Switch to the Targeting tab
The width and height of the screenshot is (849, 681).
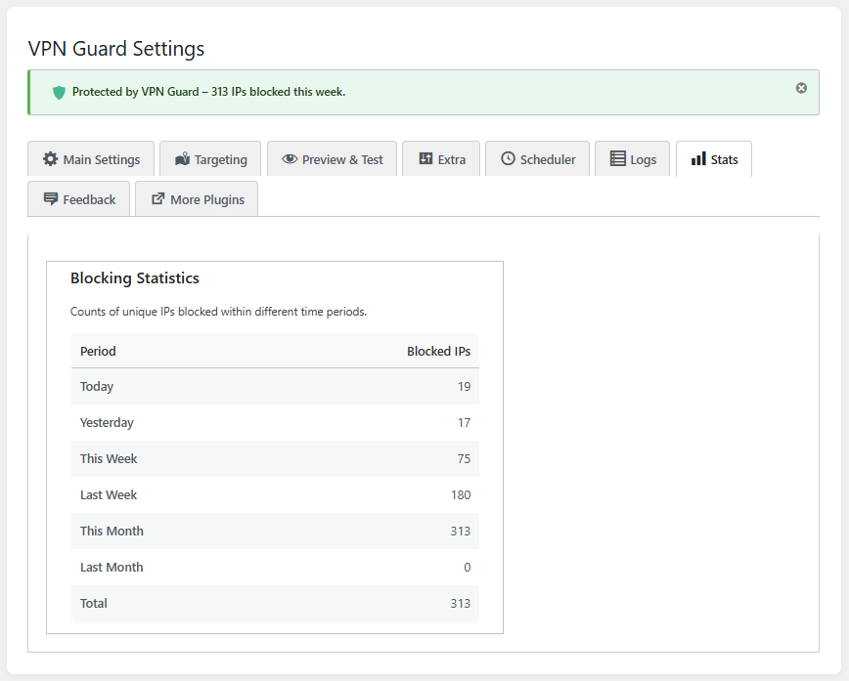coord(210,159)
